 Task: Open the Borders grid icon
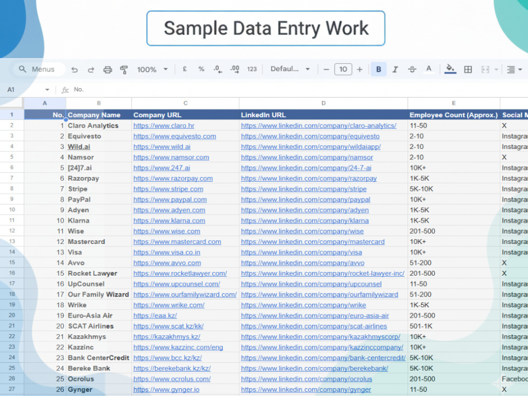[x=468, y=69]
